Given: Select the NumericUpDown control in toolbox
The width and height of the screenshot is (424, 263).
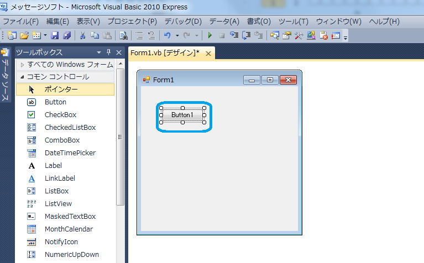Looking at the screenshot, I should tap(65, 254).
